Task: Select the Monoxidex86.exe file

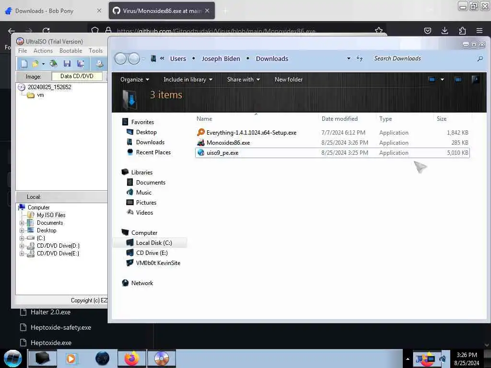Action: coord(332,143)
